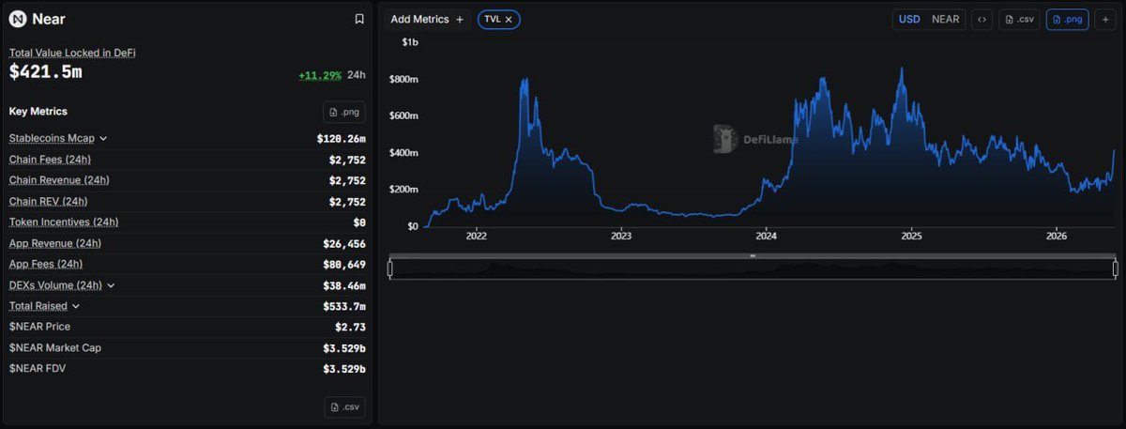Click the $NEAR Price row label
The image size is (1126, 429).
coord(39,327)
